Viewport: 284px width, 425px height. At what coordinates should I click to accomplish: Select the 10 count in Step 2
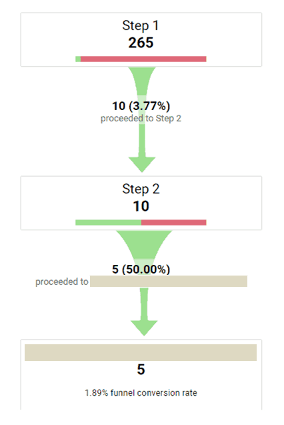pyautogui.click(x=141, y=206)
